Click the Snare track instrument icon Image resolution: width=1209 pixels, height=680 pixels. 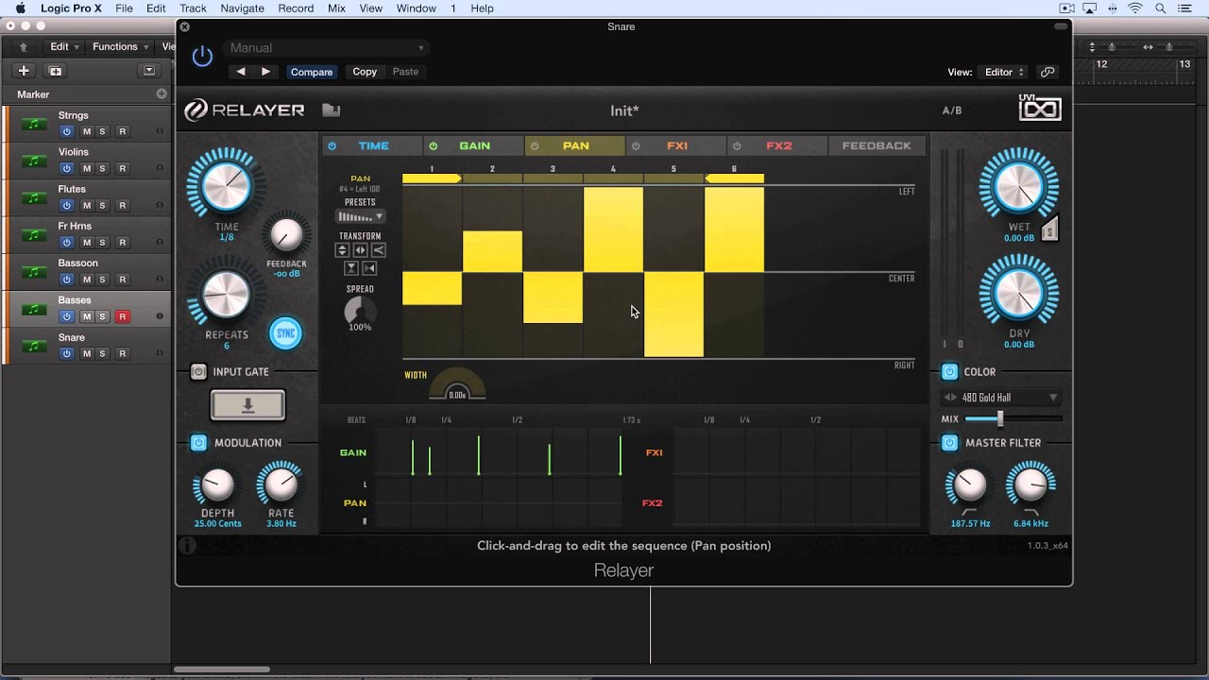(34, 346)
